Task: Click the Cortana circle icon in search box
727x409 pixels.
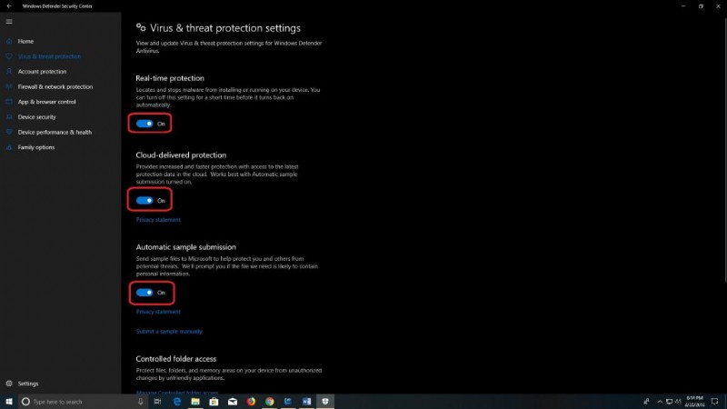Action: pos(26,402)
